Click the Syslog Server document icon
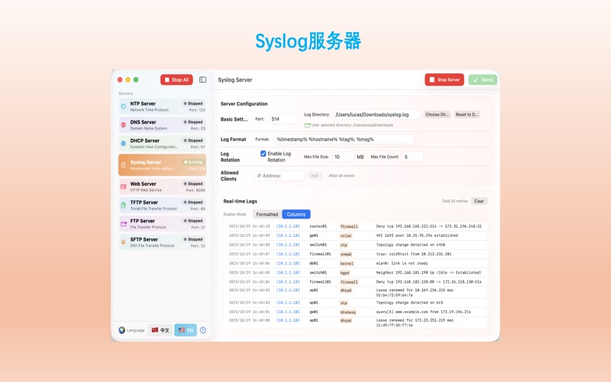 123,165
